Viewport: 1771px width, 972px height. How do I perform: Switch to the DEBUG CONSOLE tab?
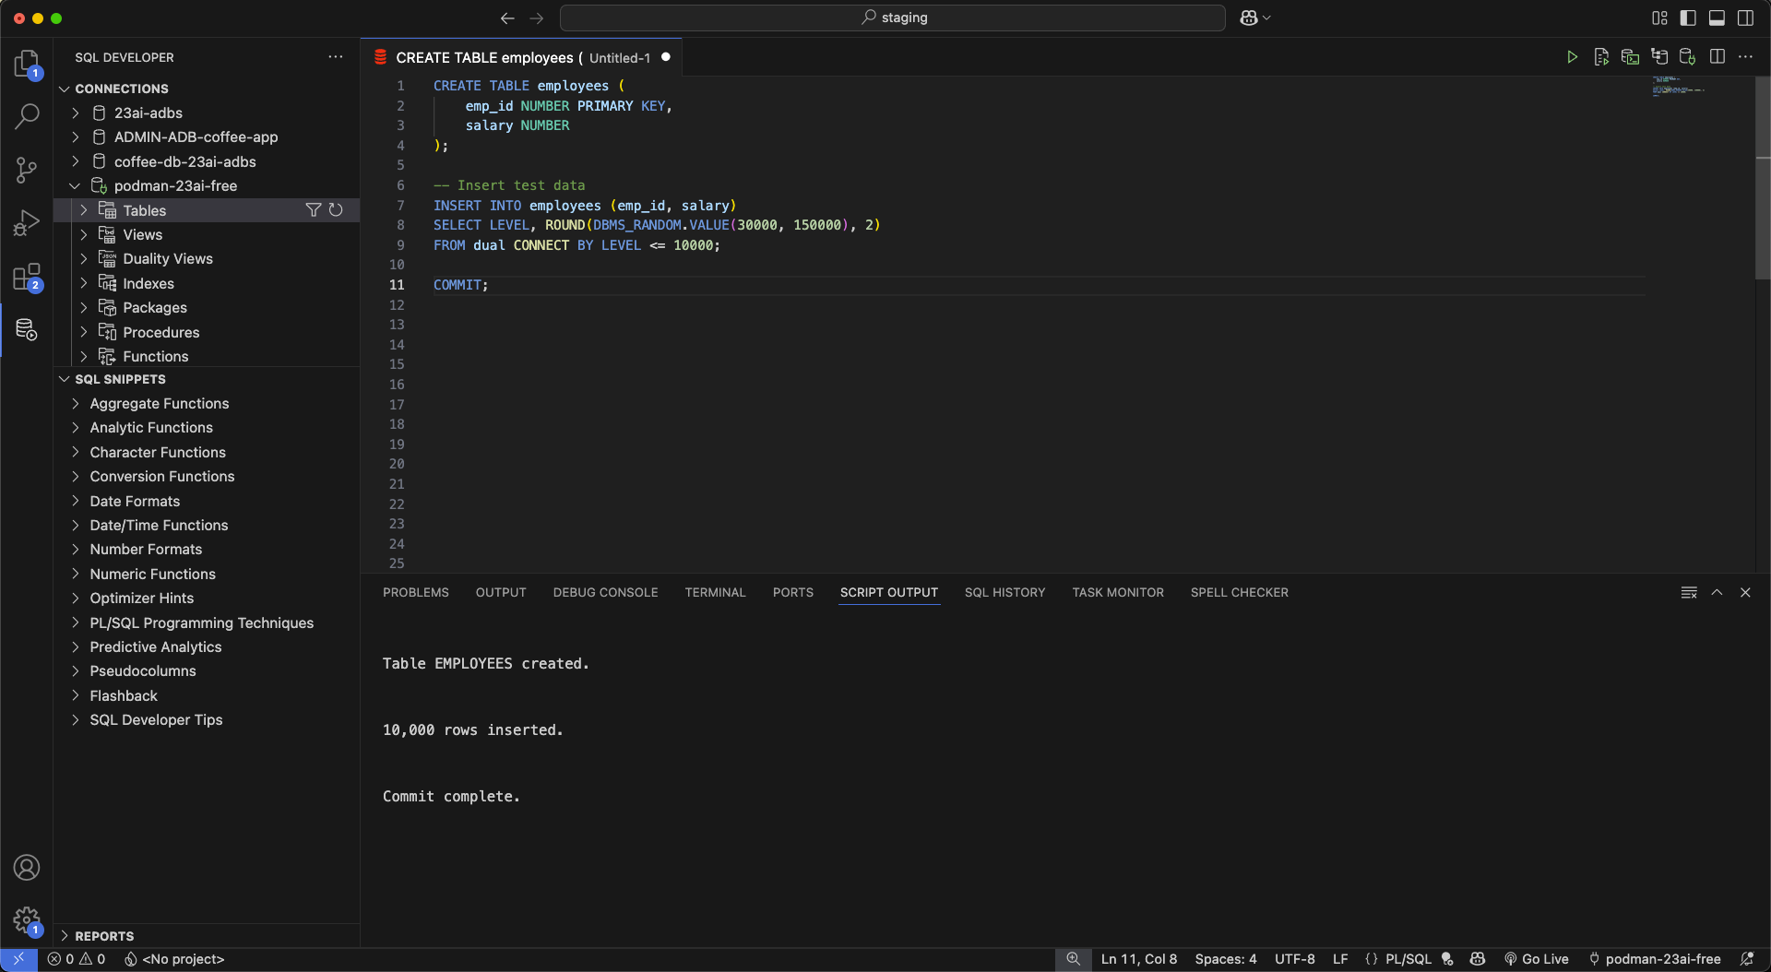605,592
